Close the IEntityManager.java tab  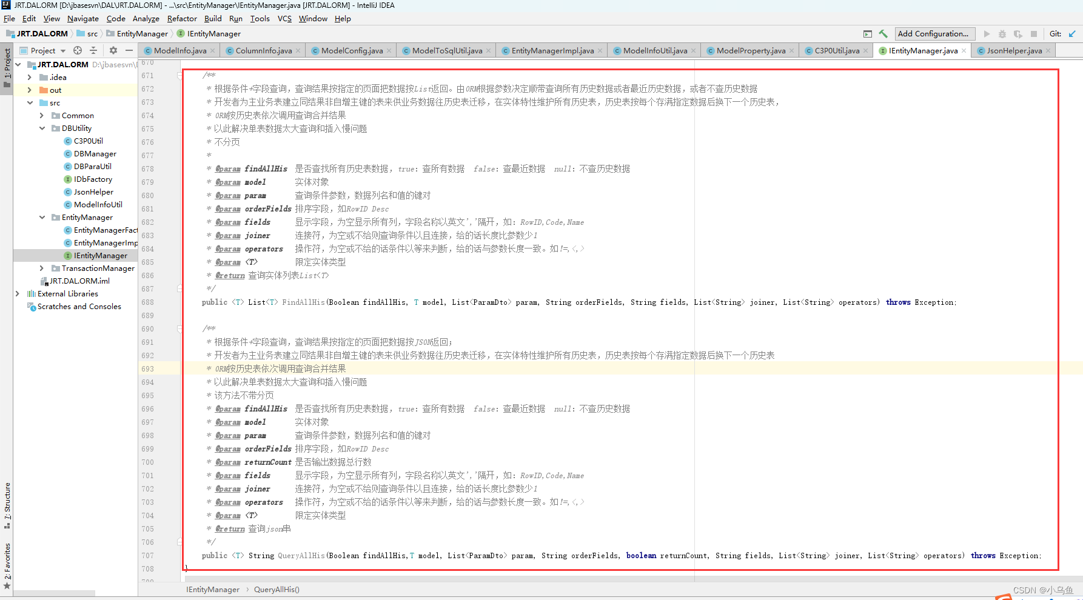tap(964, 51)
